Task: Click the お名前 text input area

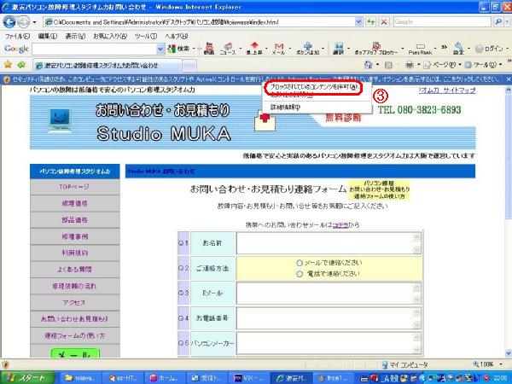Action: click(329, 243)
